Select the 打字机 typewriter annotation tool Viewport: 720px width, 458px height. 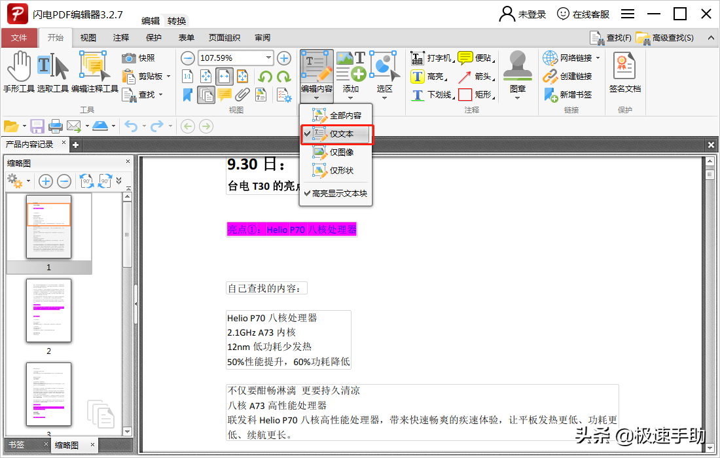(429, 59)
